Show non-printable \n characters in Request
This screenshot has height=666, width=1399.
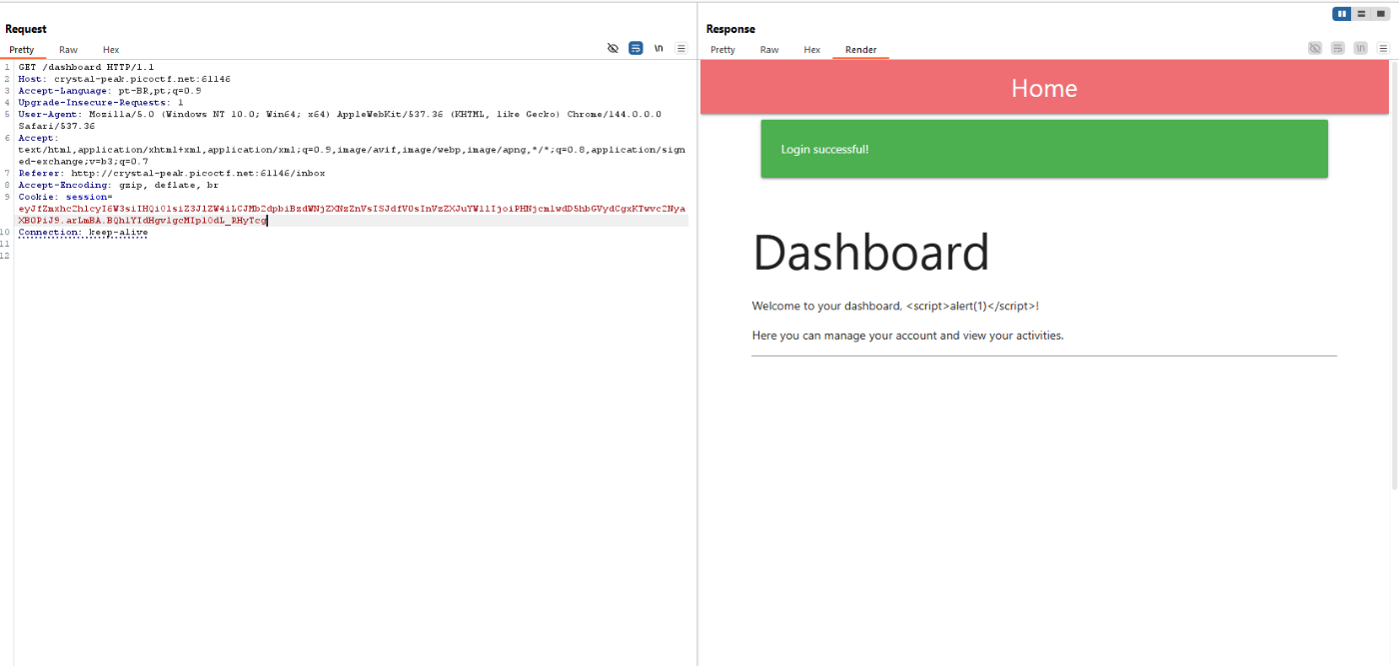tap(659, 48)
